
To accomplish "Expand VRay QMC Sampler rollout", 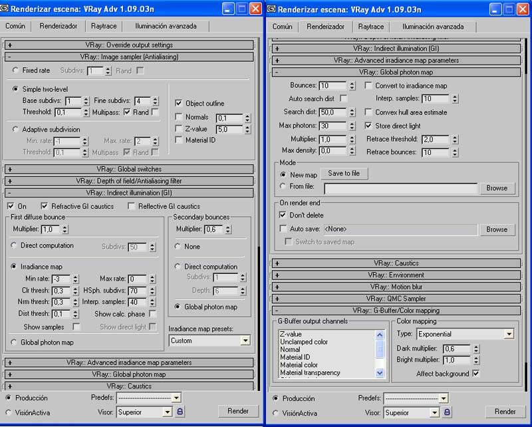I will 396,299.
